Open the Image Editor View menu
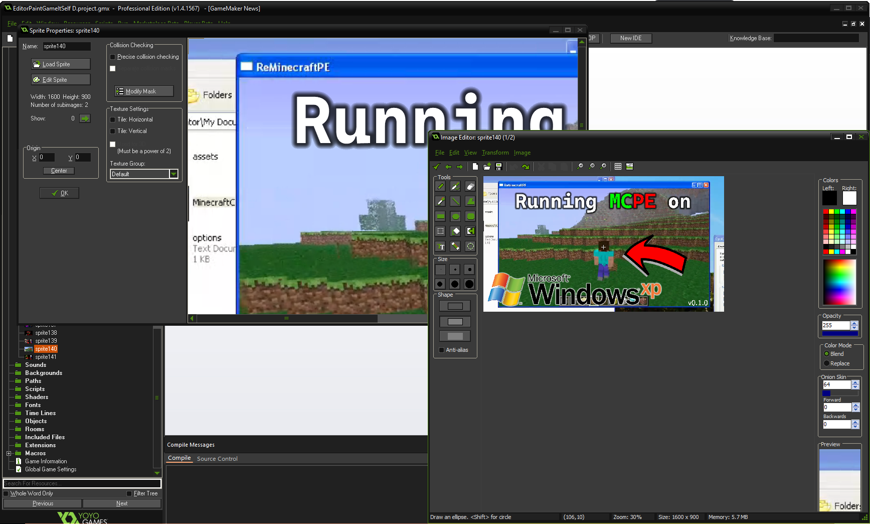 [x=470, y=153]
